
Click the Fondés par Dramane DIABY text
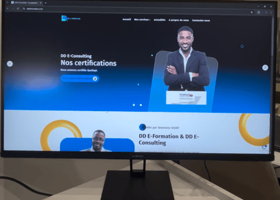[160, 128]
